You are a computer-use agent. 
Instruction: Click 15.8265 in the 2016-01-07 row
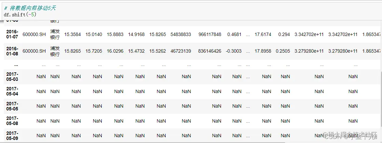pos(158,34)
